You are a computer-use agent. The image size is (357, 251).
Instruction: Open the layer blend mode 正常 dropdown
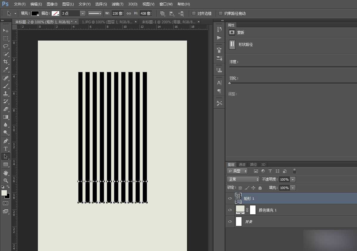pos(243,179)
